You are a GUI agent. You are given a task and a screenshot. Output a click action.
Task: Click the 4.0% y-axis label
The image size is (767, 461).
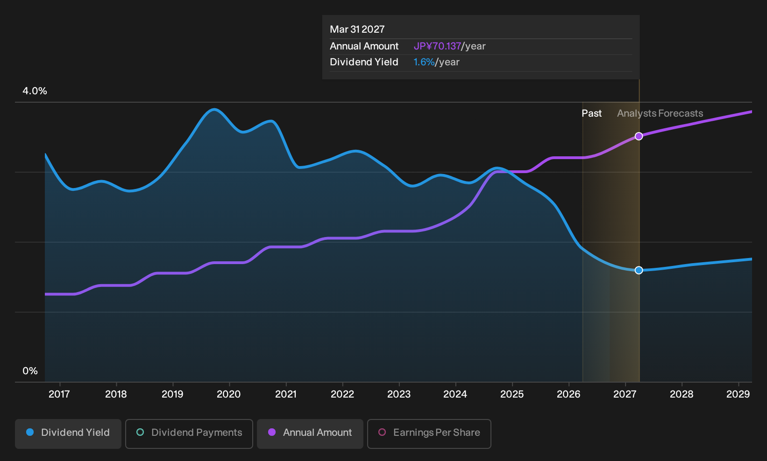point(35,91)
